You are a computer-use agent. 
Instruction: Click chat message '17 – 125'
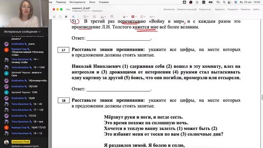click(38, 110)
